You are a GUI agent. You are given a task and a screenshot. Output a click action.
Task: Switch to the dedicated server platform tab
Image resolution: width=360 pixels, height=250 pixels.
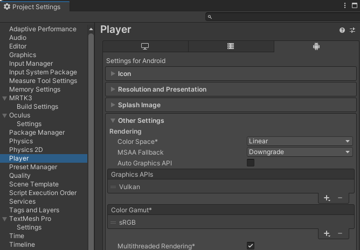(231, 46)
